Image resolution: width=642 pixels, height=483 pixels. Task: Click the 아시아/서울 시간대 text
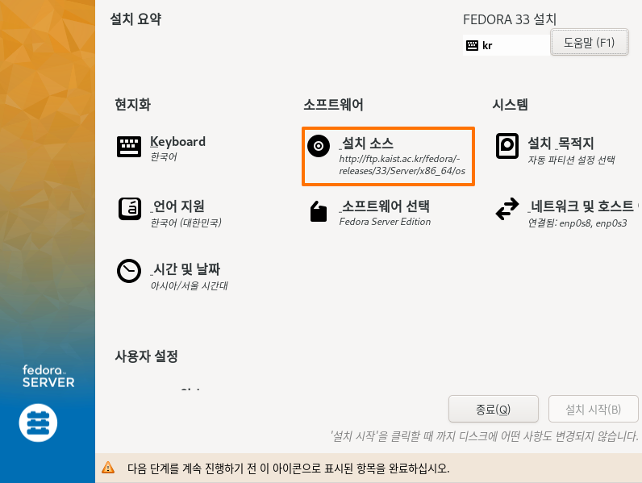pos(190,285)
